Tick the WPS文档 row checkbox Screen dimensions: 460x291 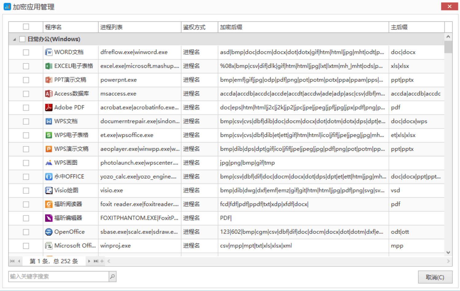point(26,122)
